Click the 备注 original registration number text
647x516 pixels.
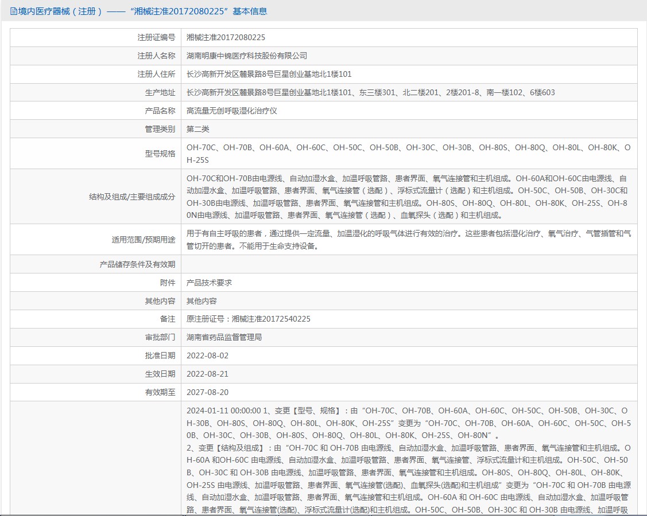pyautogui.click(x=248, y=319)
